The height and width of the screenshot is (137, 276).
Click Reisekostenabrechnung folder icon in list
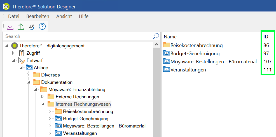pyautogui.click(x=167, y=45)
